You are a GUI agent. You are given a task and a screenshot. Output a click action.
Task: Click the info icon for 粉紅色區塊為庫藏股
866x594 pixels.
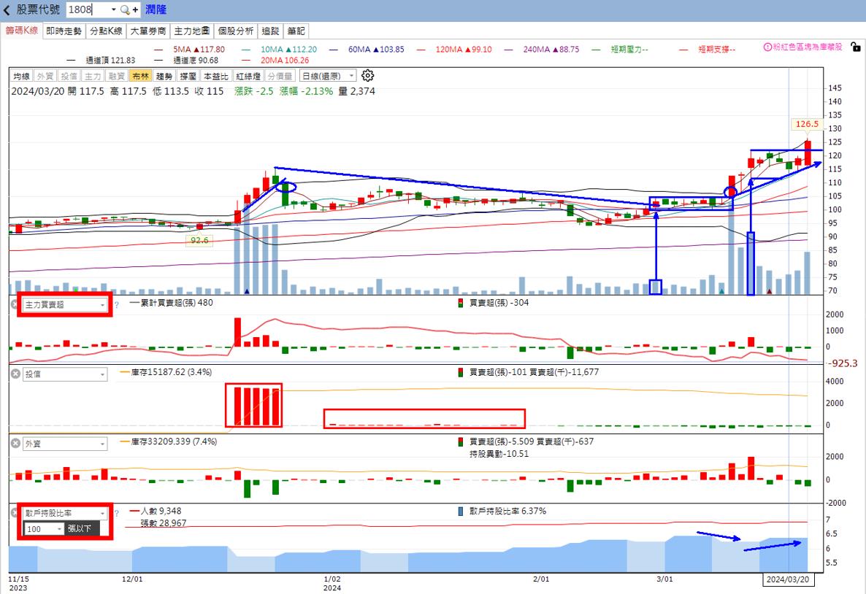point(767,47)
